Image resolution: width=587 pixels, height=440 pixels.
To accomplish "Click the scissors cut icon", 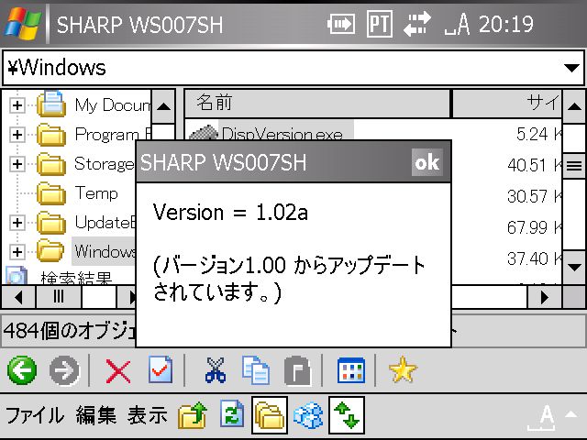I will [216, 370].
